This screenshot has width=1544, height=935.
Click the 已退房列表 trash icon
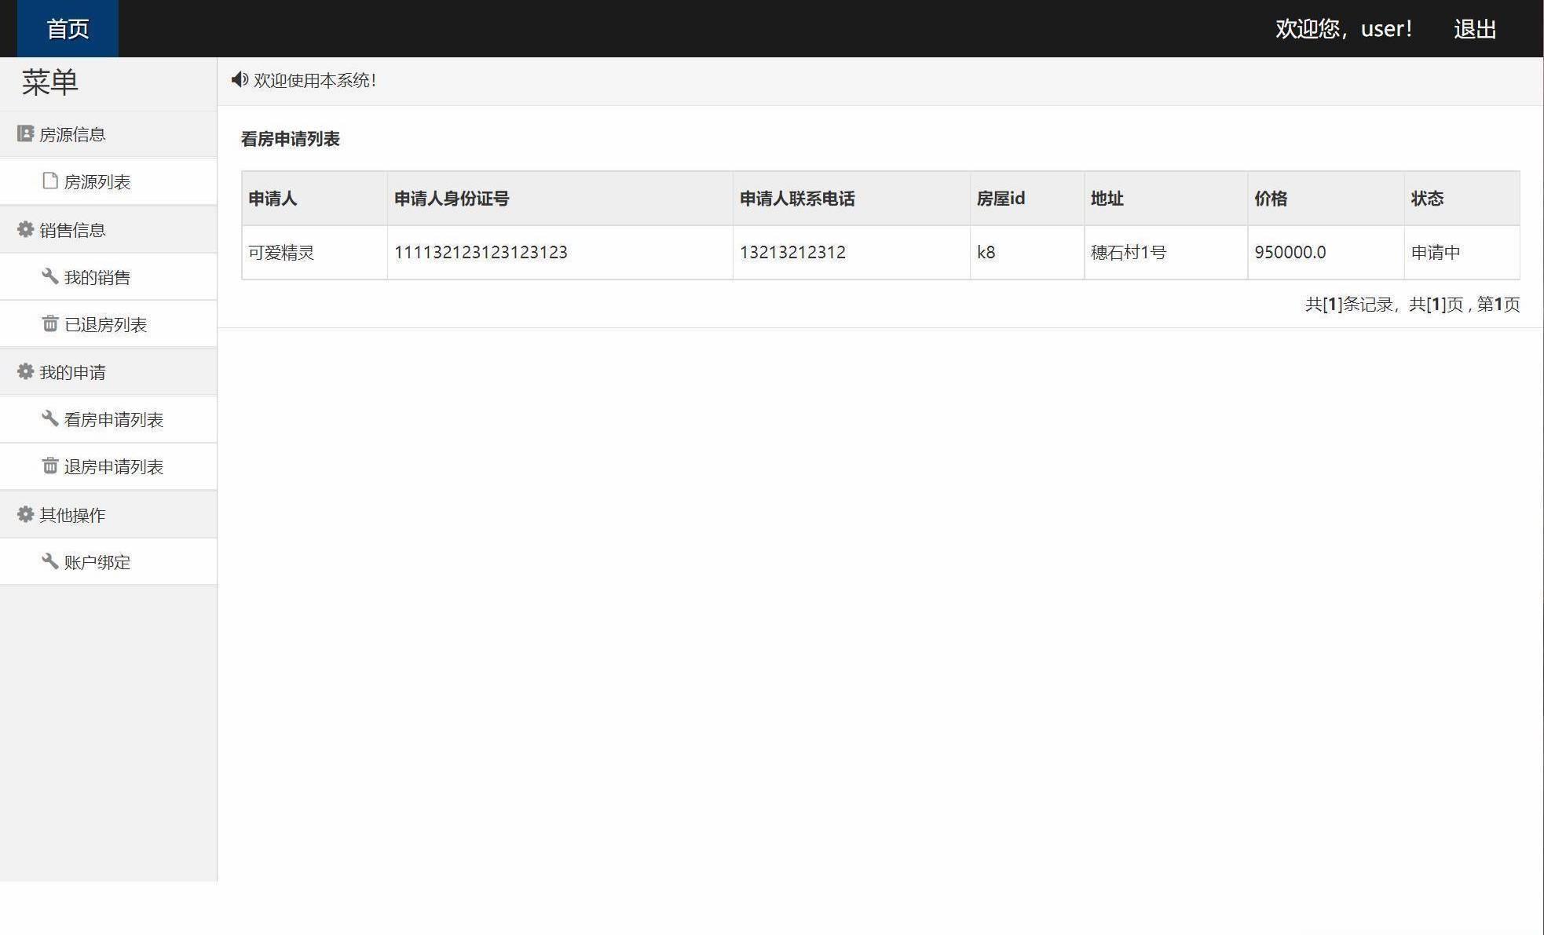(50, 323)
